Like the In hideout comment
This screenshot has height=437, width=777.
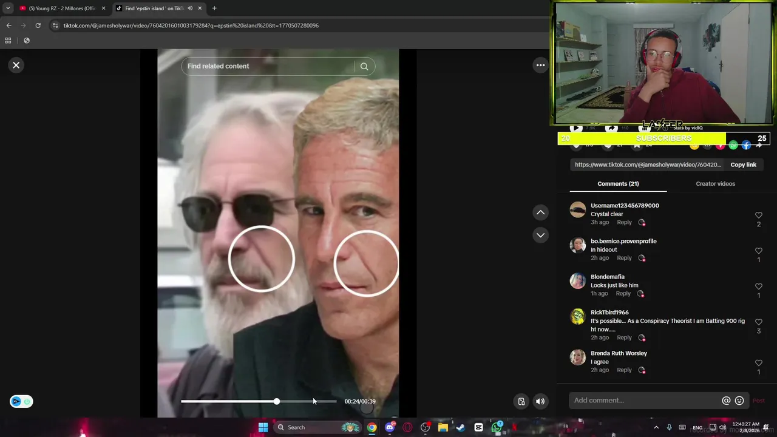[x=758, y=251]
